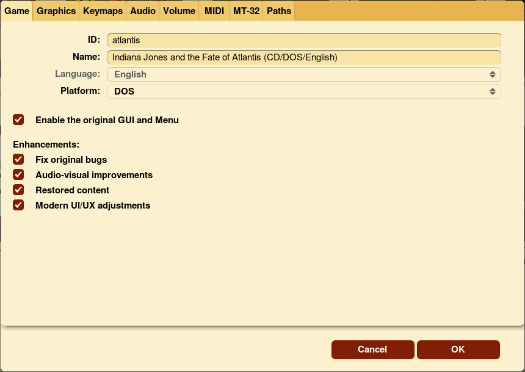Open the Language dropdown showing English

coord(304,74)
